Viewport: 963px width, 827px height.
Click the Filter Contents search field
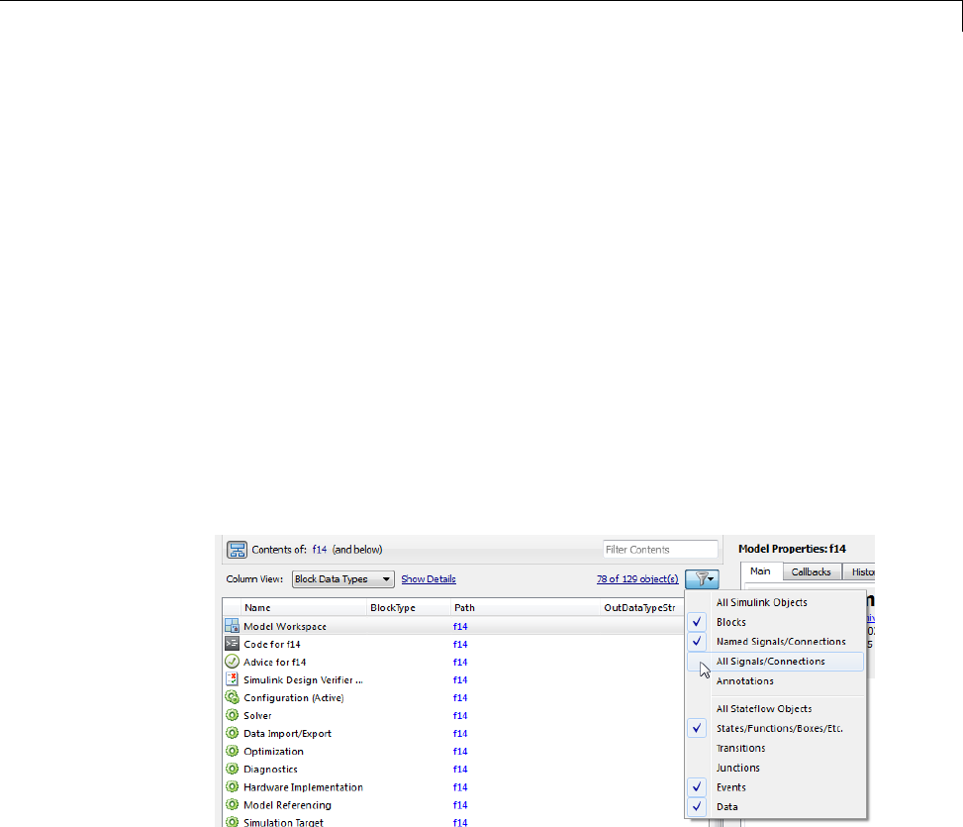(x=660, y=550)
